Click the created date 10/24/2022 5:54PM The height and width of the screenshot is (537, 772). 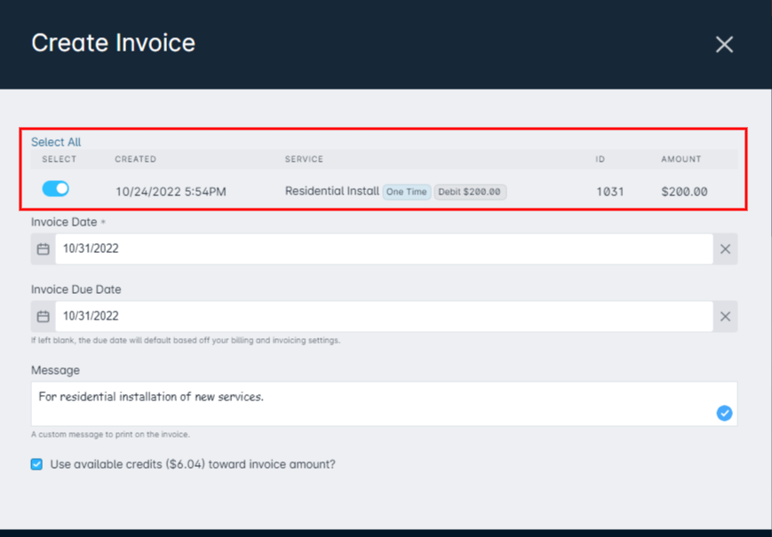click(171, 192)
